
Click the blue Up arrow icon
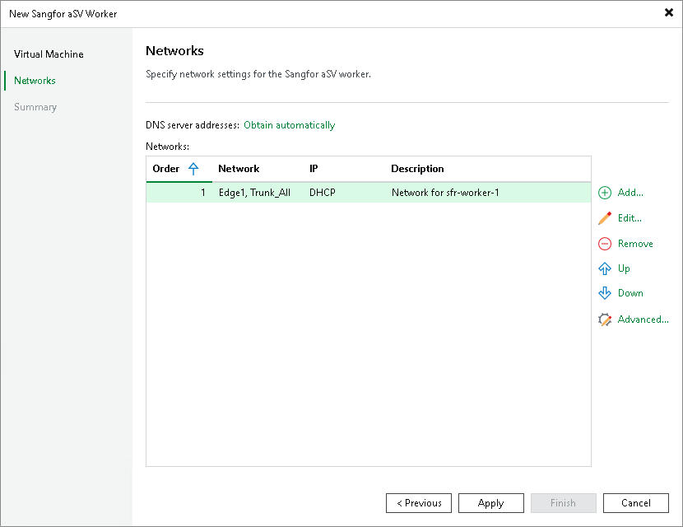(x=605, y=268)
